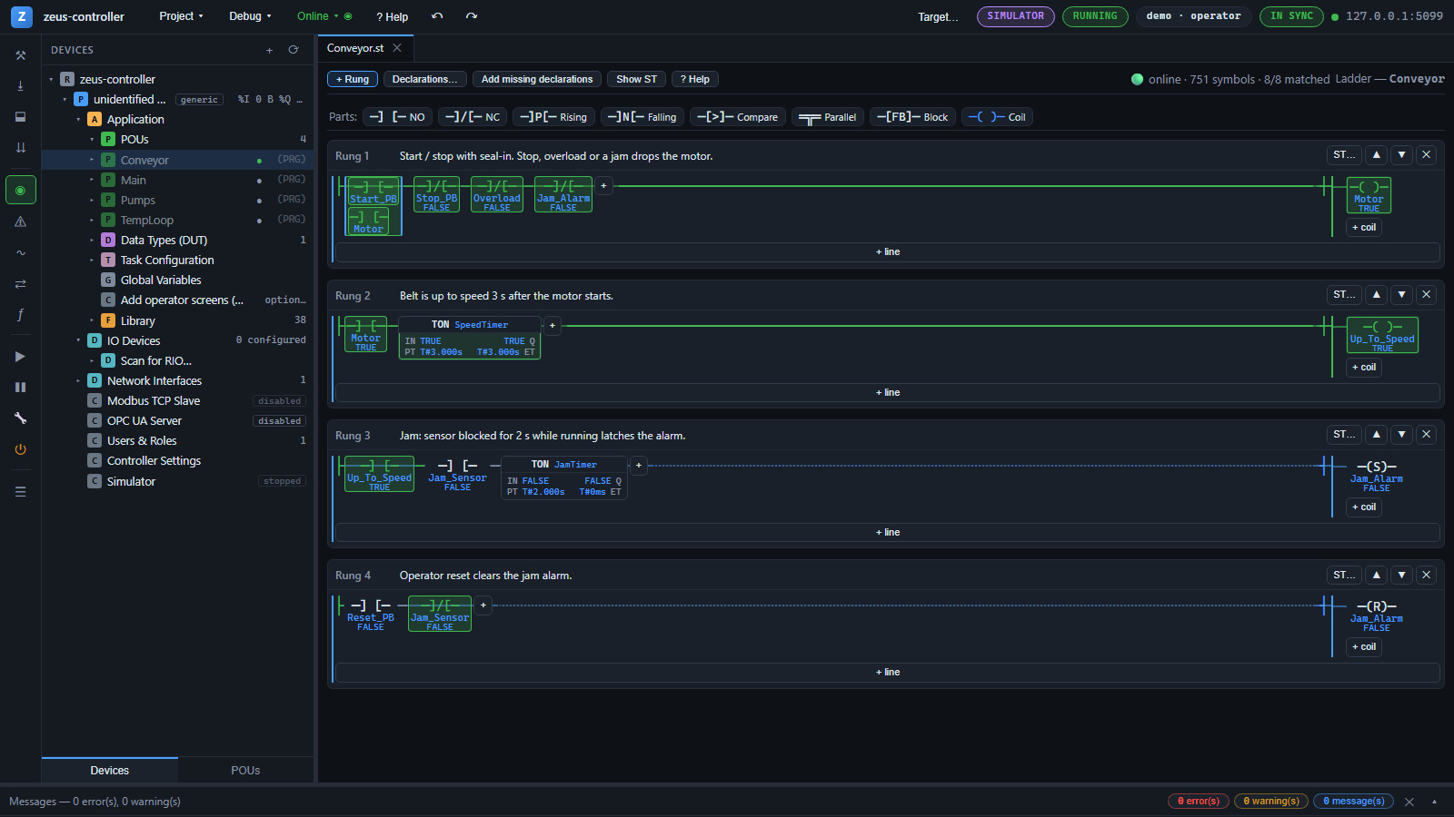Move Rung 1 down
Screen dimensions: 1454x817
tap(1402, 155)
